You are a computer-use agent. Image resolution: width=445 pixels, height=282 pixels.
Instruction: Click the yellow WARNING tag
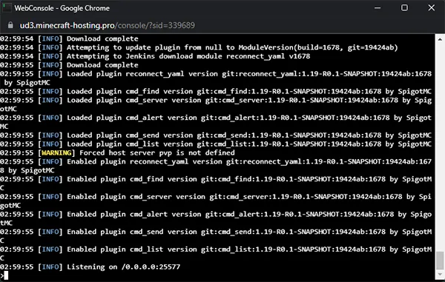pos(56,153)
